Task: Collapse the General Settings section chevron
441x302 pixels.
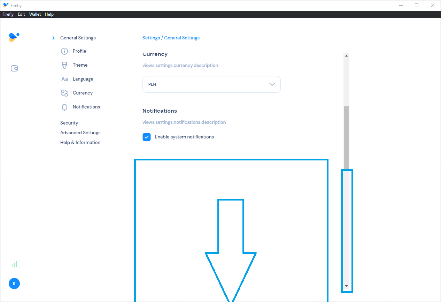Action: point(53,38)
